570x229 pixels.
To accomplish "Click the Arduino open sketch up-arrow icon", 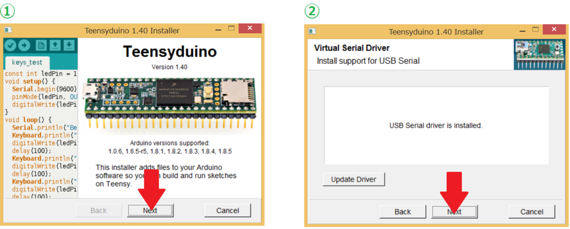I will click(x=55, y=45).
